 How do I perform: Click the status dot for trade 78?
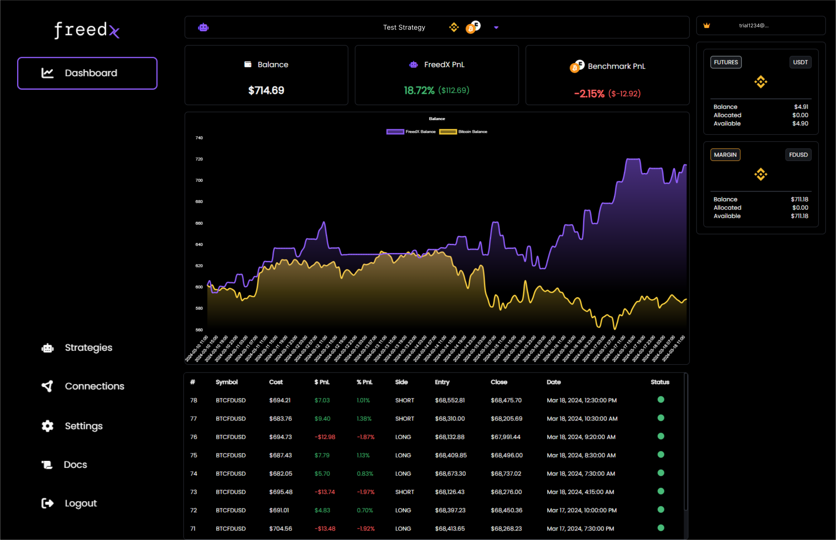point(661,400)
